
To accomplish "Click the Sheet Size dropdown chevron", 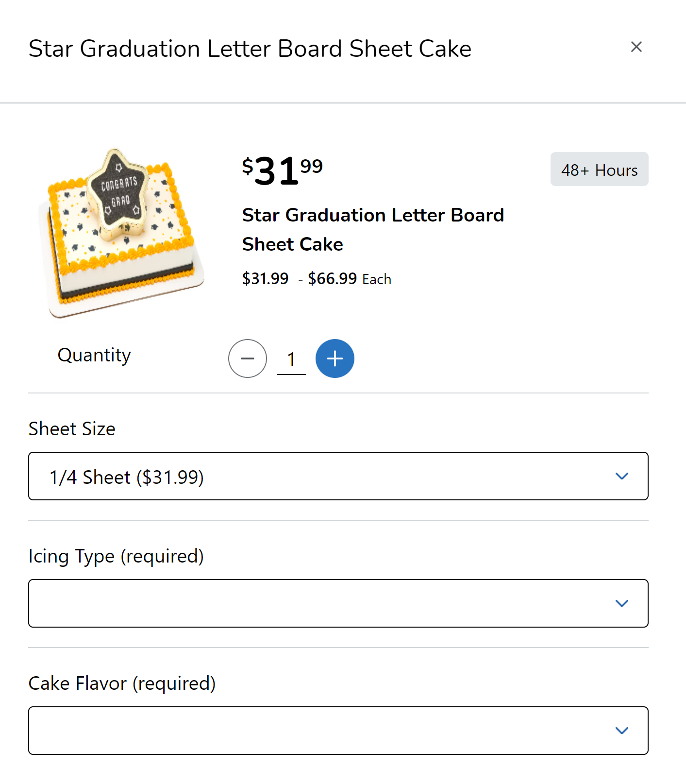I will (622, 477).
